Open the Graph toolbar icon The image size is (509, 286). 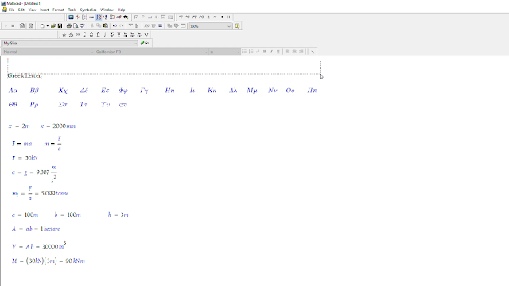(x=78, y=17)
